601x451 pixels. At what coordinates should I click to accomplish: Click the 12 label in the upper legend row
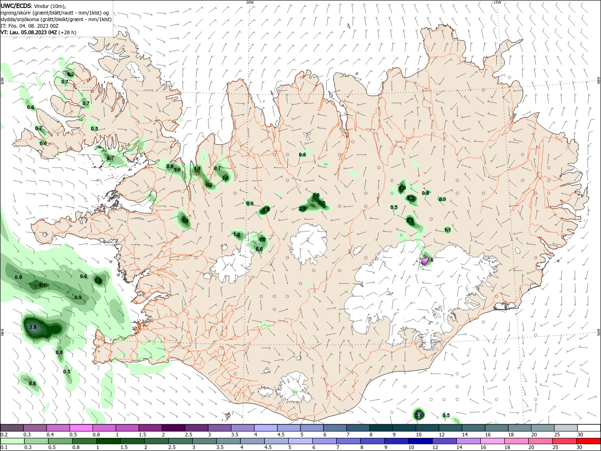[442, 435]
